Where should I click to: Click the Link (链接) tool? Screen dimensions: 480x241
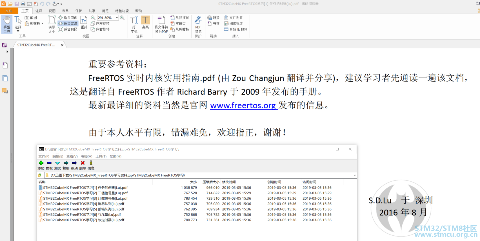pos(213,18)
